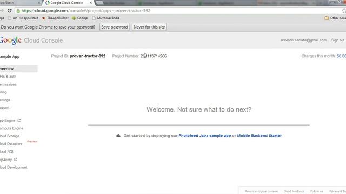Open Cloud Storage in the sidebar
Viewport: 346px width, 194px height.
[x=10, y=136]
